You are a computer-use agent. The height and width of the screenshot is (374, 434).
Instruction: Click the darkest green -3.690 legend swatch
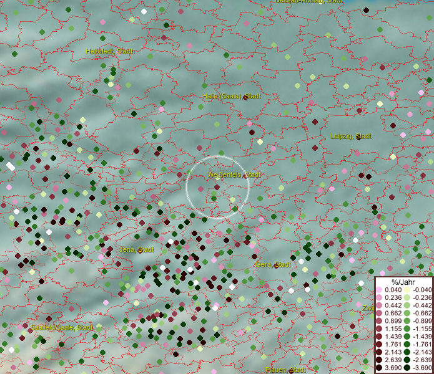tap(407, 368)
